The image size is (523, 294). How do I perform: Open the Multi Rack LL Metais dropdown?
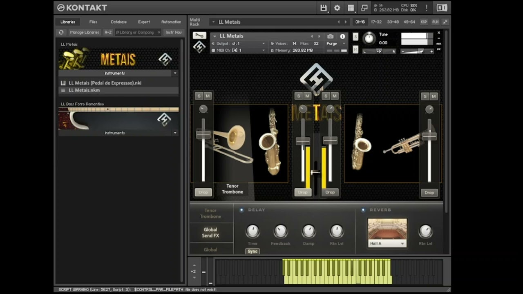pyautogui.click(x=214, y=22)
